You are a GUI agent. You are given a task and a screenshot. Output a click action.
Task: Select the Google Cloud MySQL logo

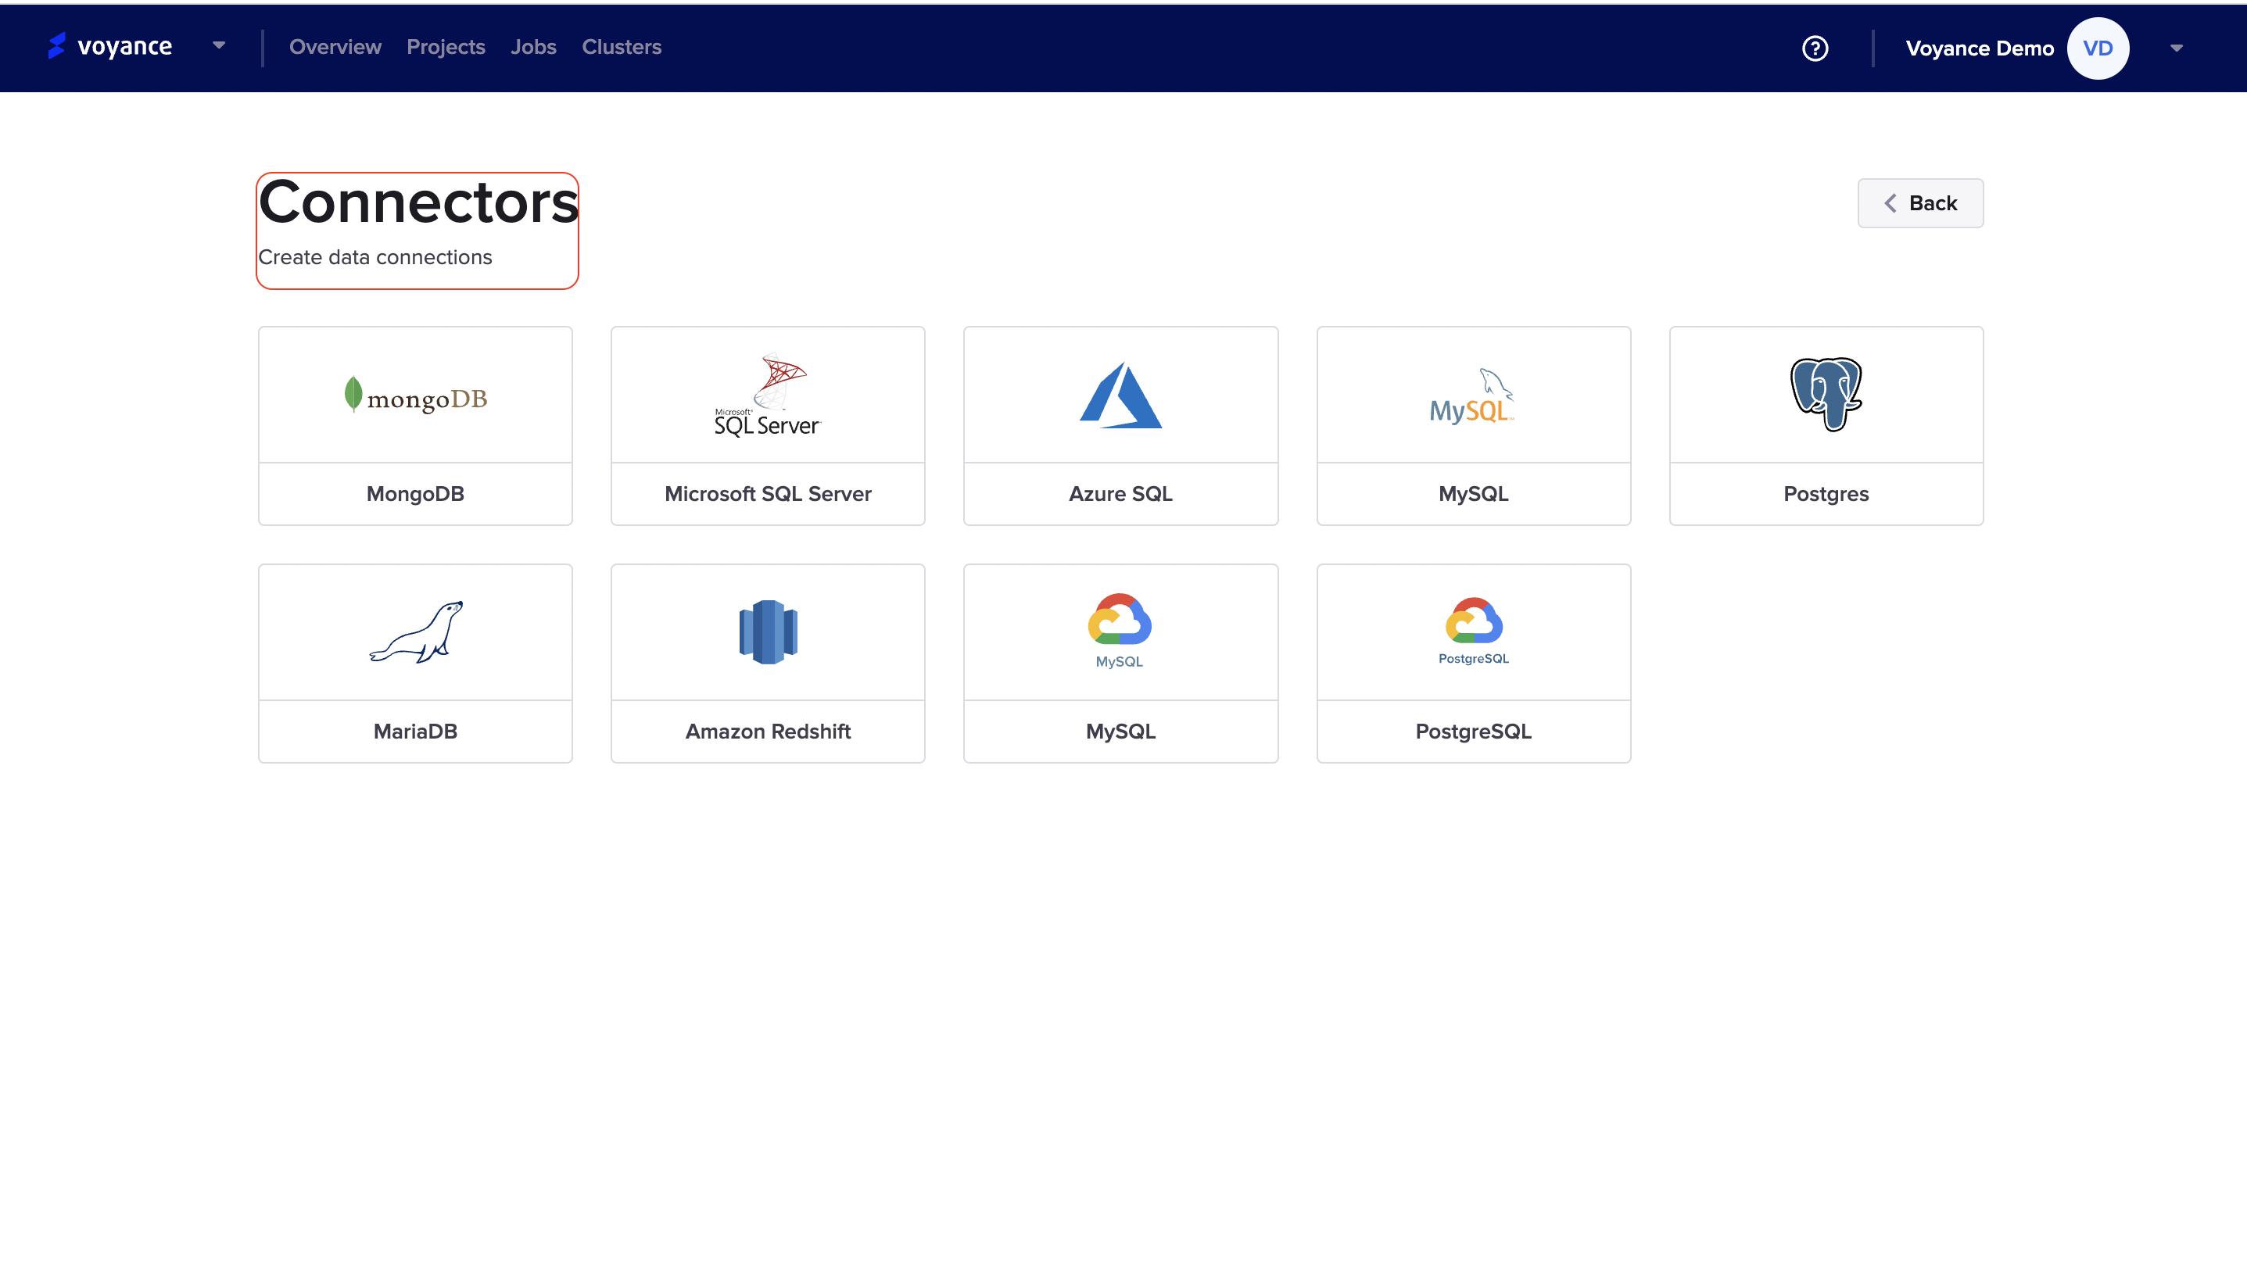[x=1120, y=631]
